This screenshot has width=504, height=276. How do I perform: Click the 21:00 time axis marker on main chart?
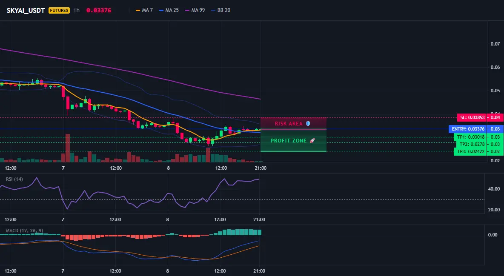(261, 168)
